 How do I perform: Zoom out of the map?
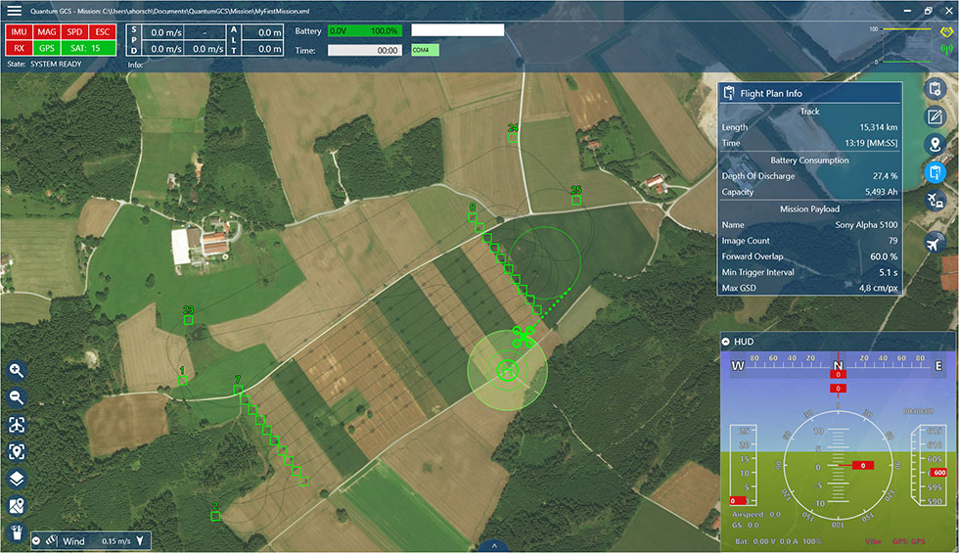(17, 397)
